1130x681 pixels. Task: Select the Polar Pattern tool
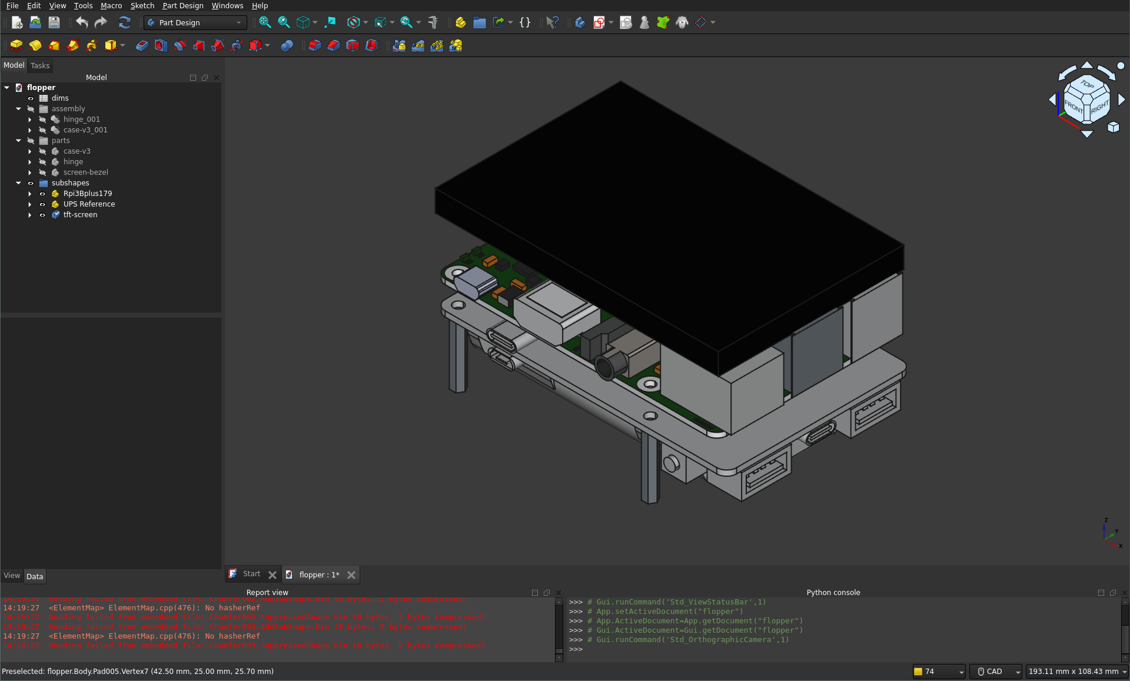coord(437,45)
